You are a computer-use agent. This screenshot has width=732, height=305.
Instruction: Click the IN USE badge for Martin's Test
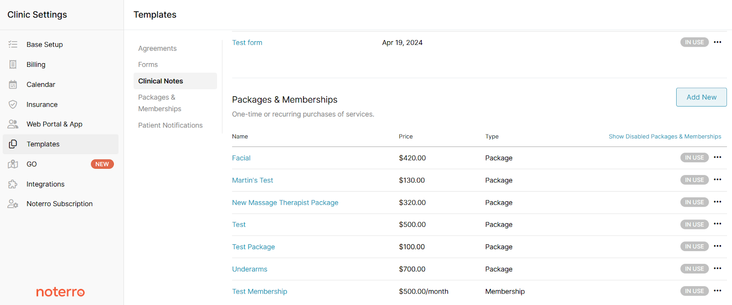[x=694, y=180]
